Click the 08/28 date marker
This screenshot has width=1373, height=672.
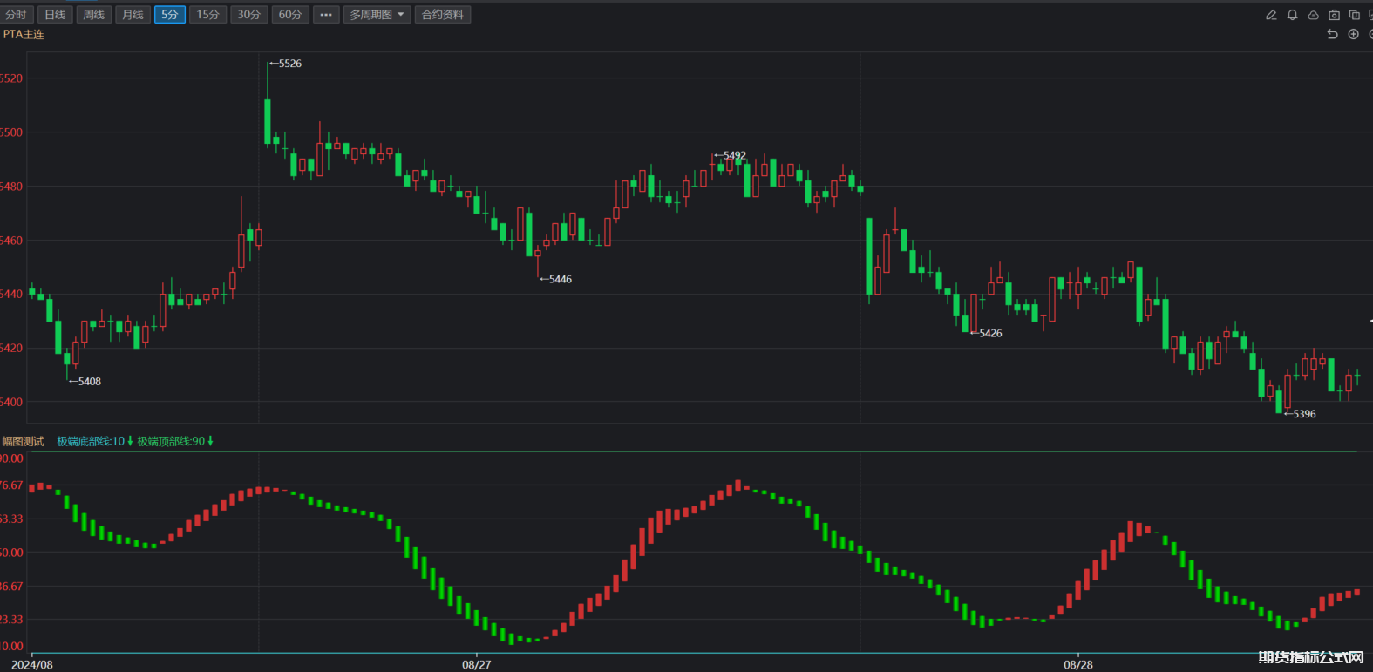click(x=1077, y=664)
